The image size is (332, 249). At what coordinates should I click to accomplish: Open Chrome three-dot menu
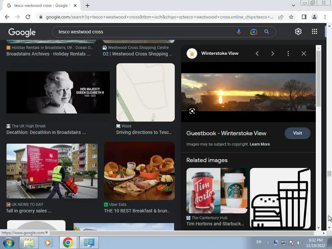tap(325, 17)
